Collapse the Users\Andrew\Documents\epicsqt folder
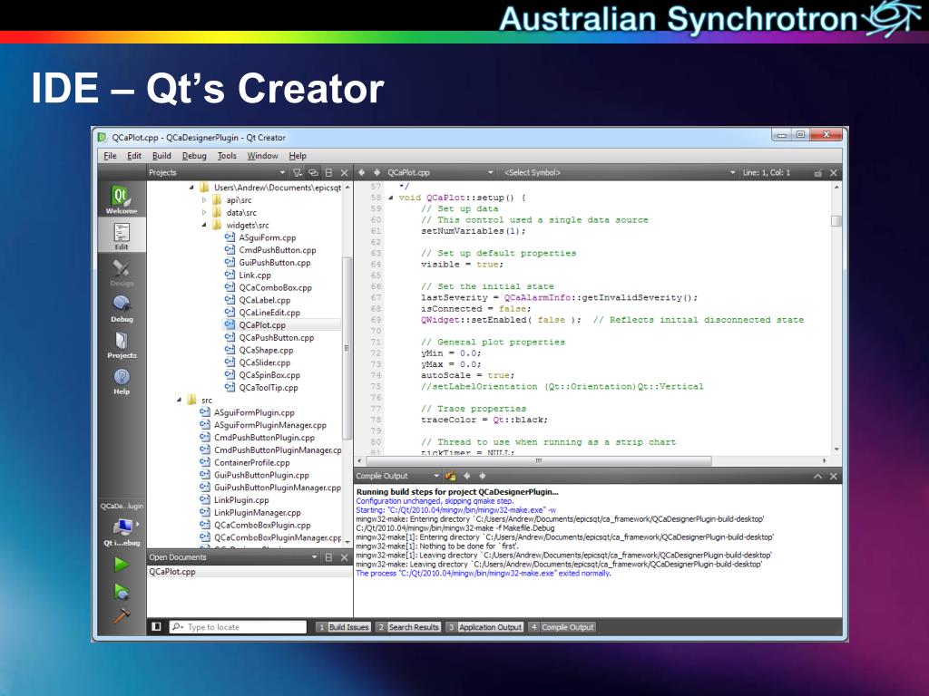 (x=191, y=188)
